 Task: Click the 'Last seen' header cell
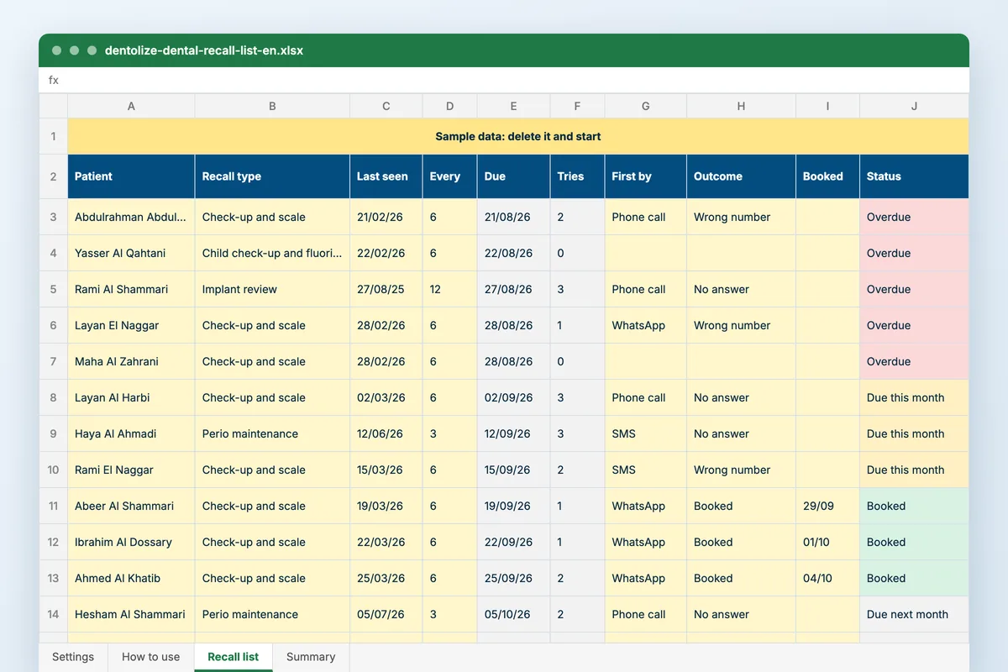click(x=386, y=176)
